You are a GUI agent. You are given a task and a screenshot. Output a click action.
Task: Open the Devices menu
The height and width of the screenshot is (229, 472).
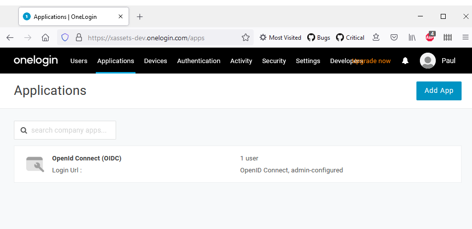click(156, 61)
